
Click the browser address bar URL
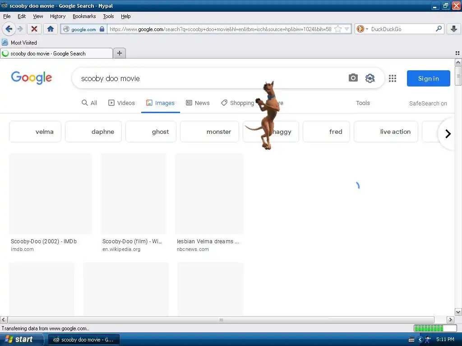(x=220, y=29)
